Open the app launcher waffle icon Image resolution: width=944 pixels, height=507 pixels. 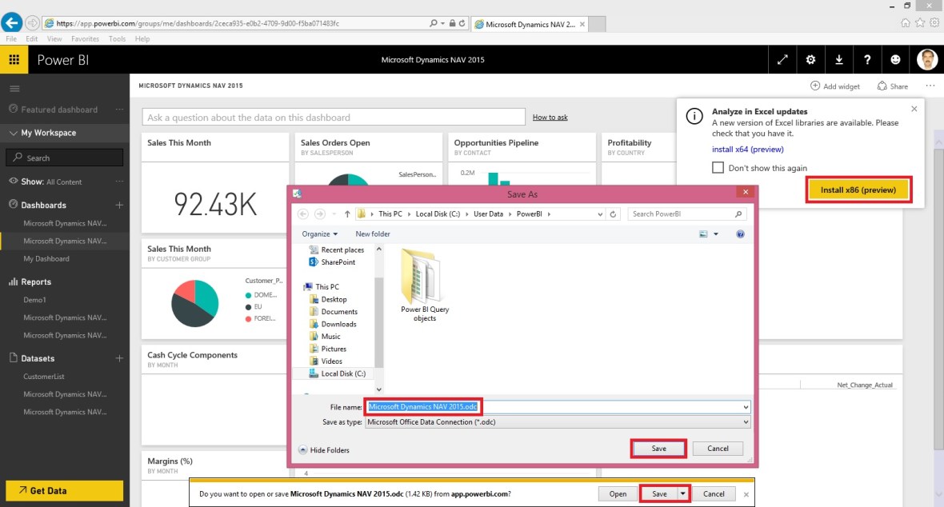14,58
